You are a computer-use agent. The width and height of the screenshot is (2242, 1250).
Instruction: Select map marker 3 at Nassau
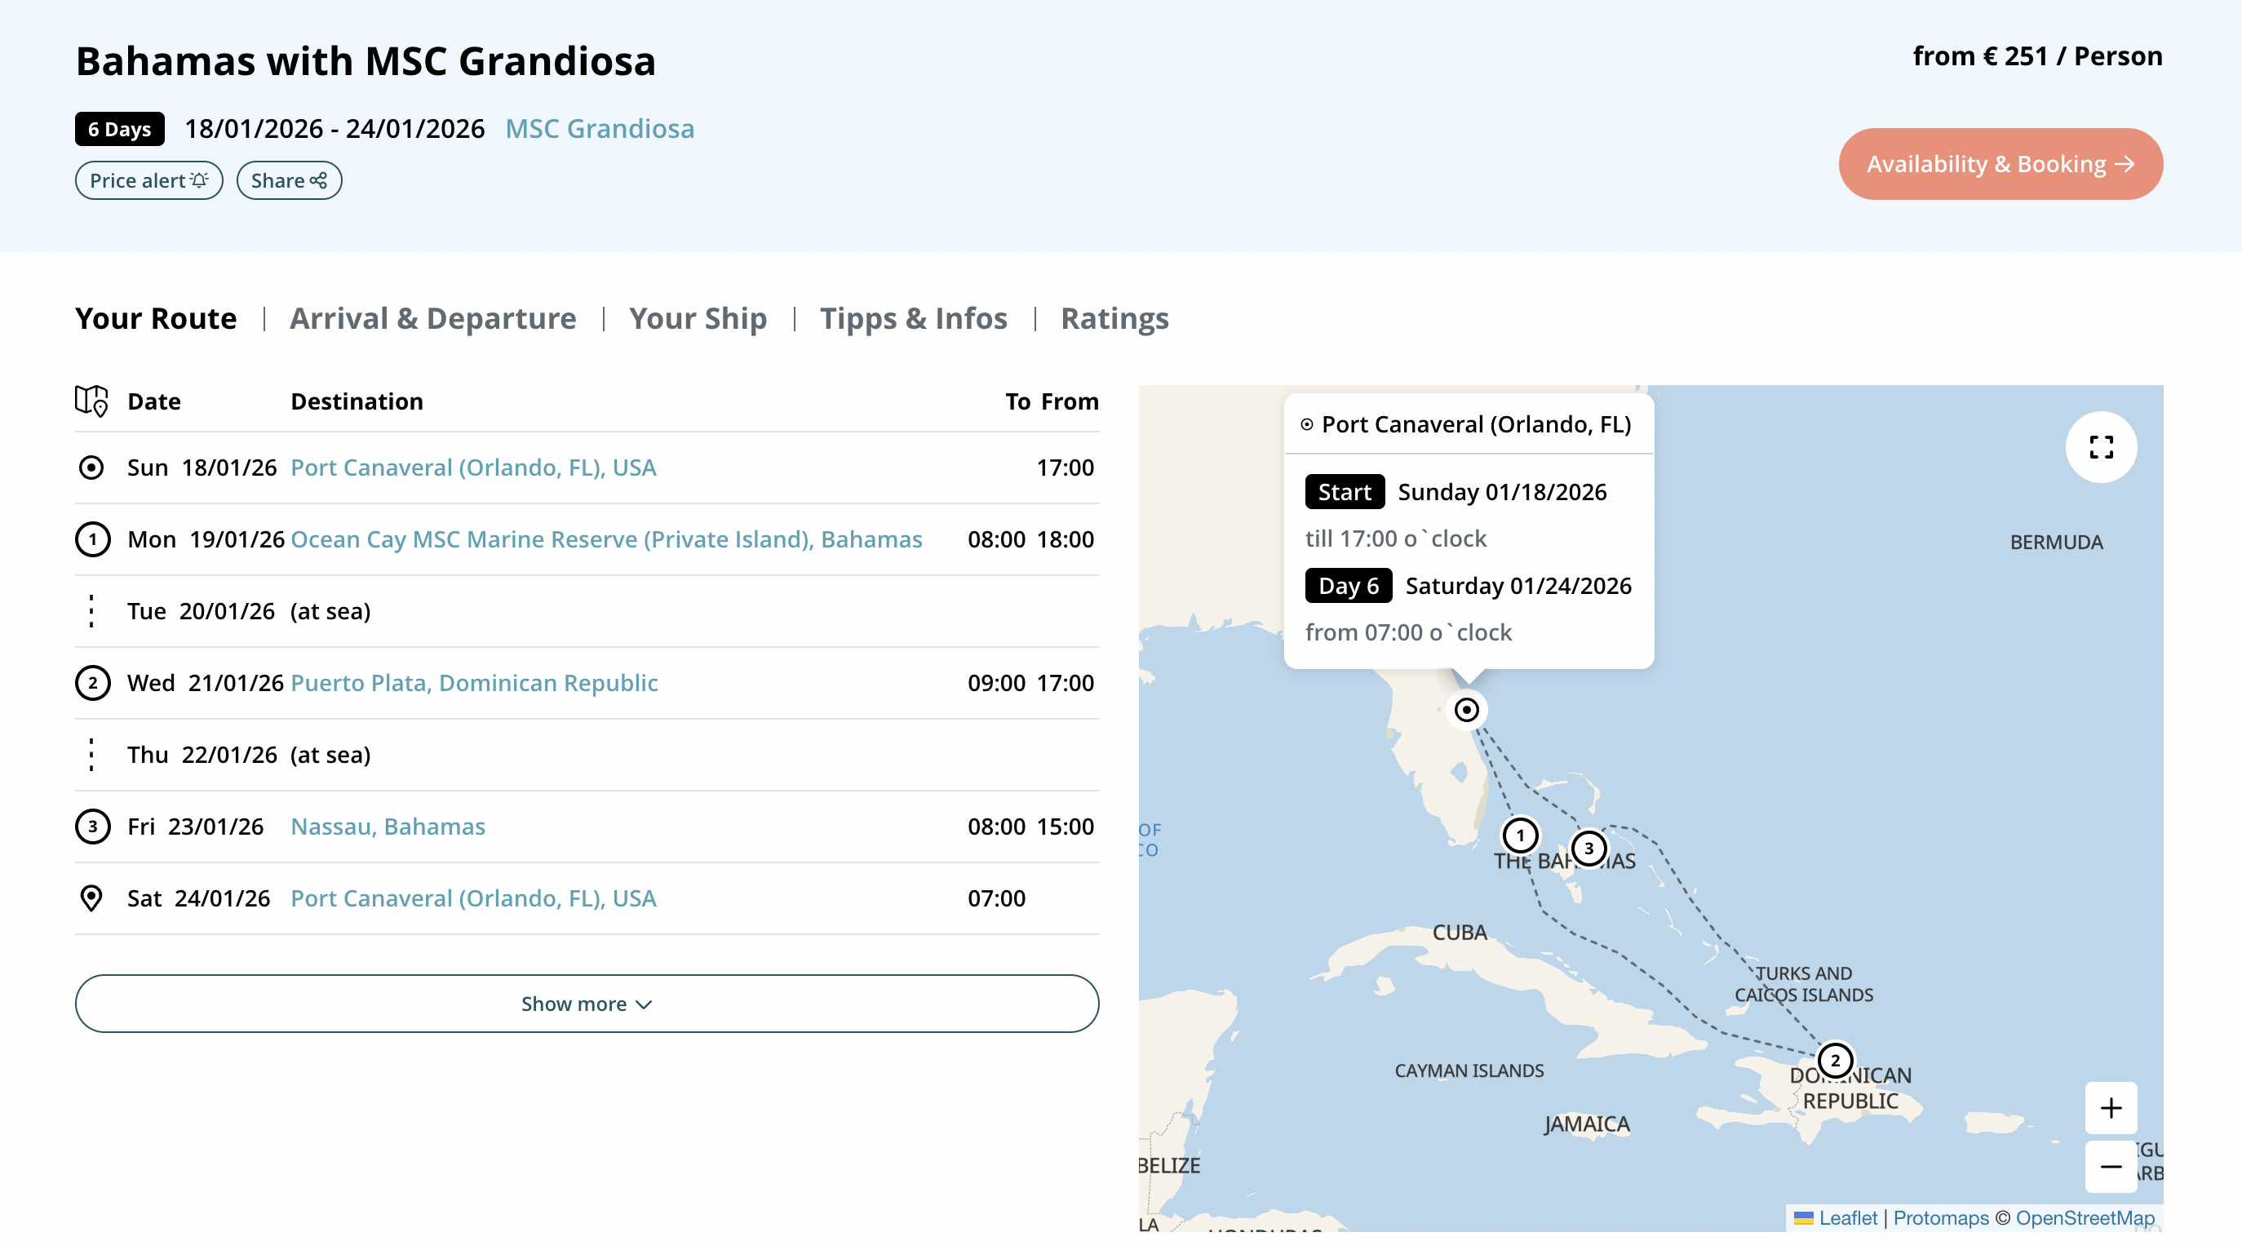[x=1588, y=848]
